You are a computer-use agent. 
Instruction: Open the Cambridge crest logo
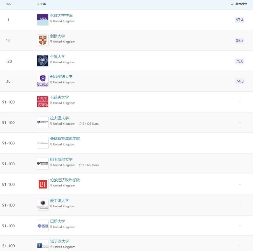pyautogui.click(x=43, y=40)
